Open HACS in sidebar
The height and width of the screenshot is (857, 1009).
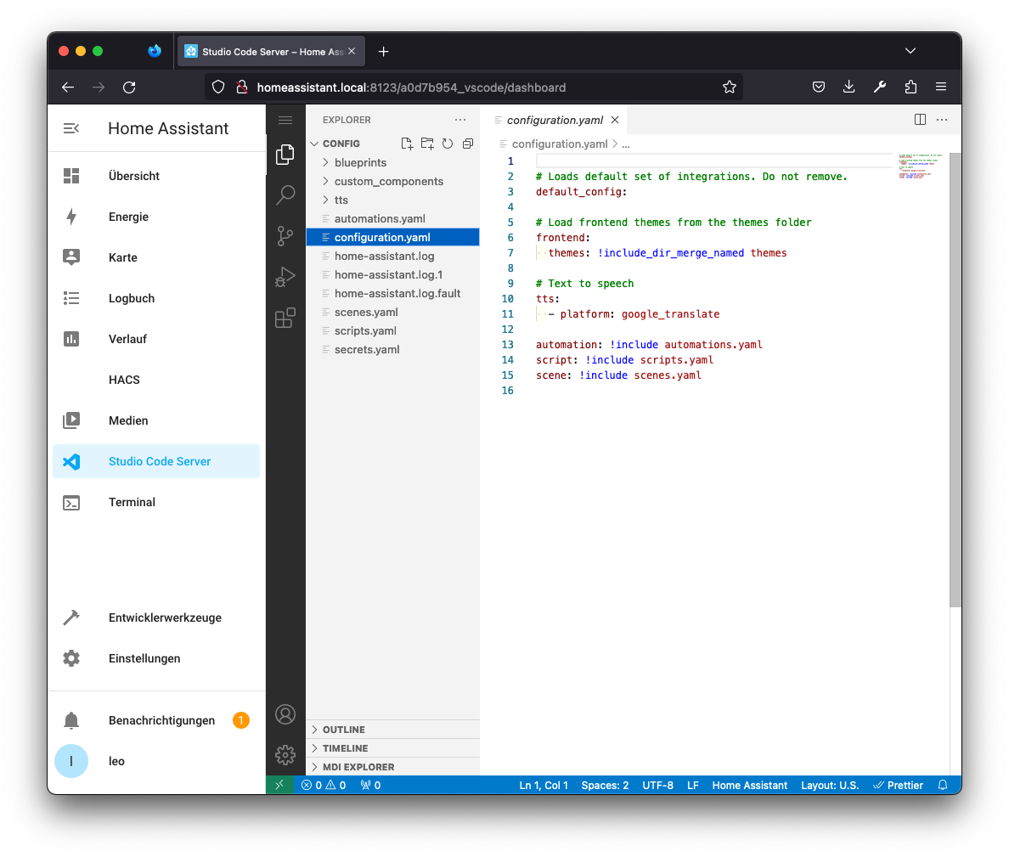click(156, 380)
